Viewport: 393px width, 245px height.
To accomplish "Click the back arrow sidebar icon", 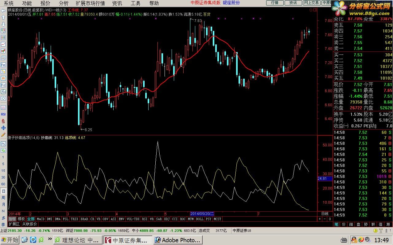I will point(3,11).
